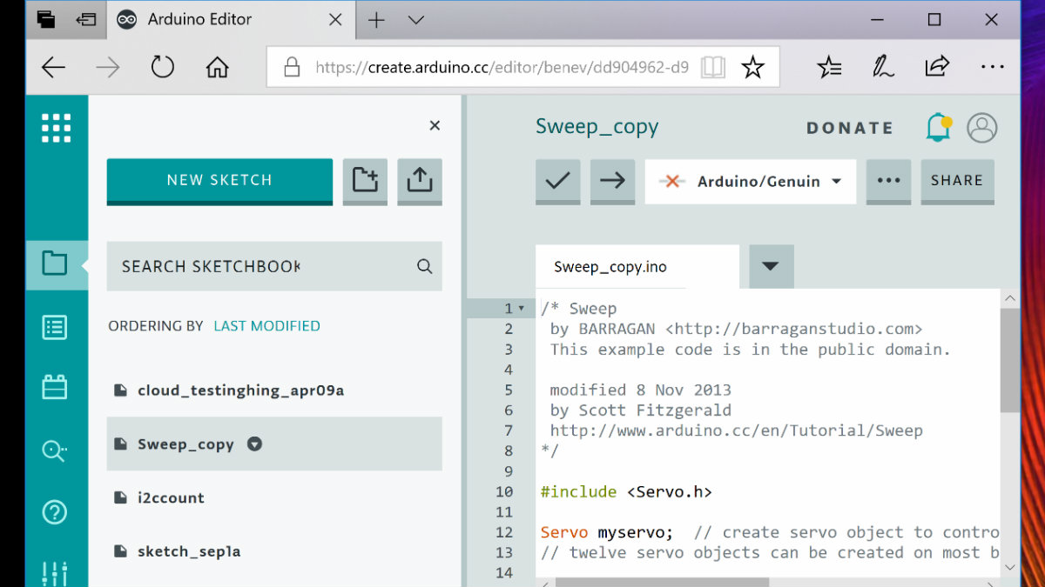Screen dimensions: 1045x587
Task: Expand the Sweep_copy sketch options arrow
Action: pos(254,444)
